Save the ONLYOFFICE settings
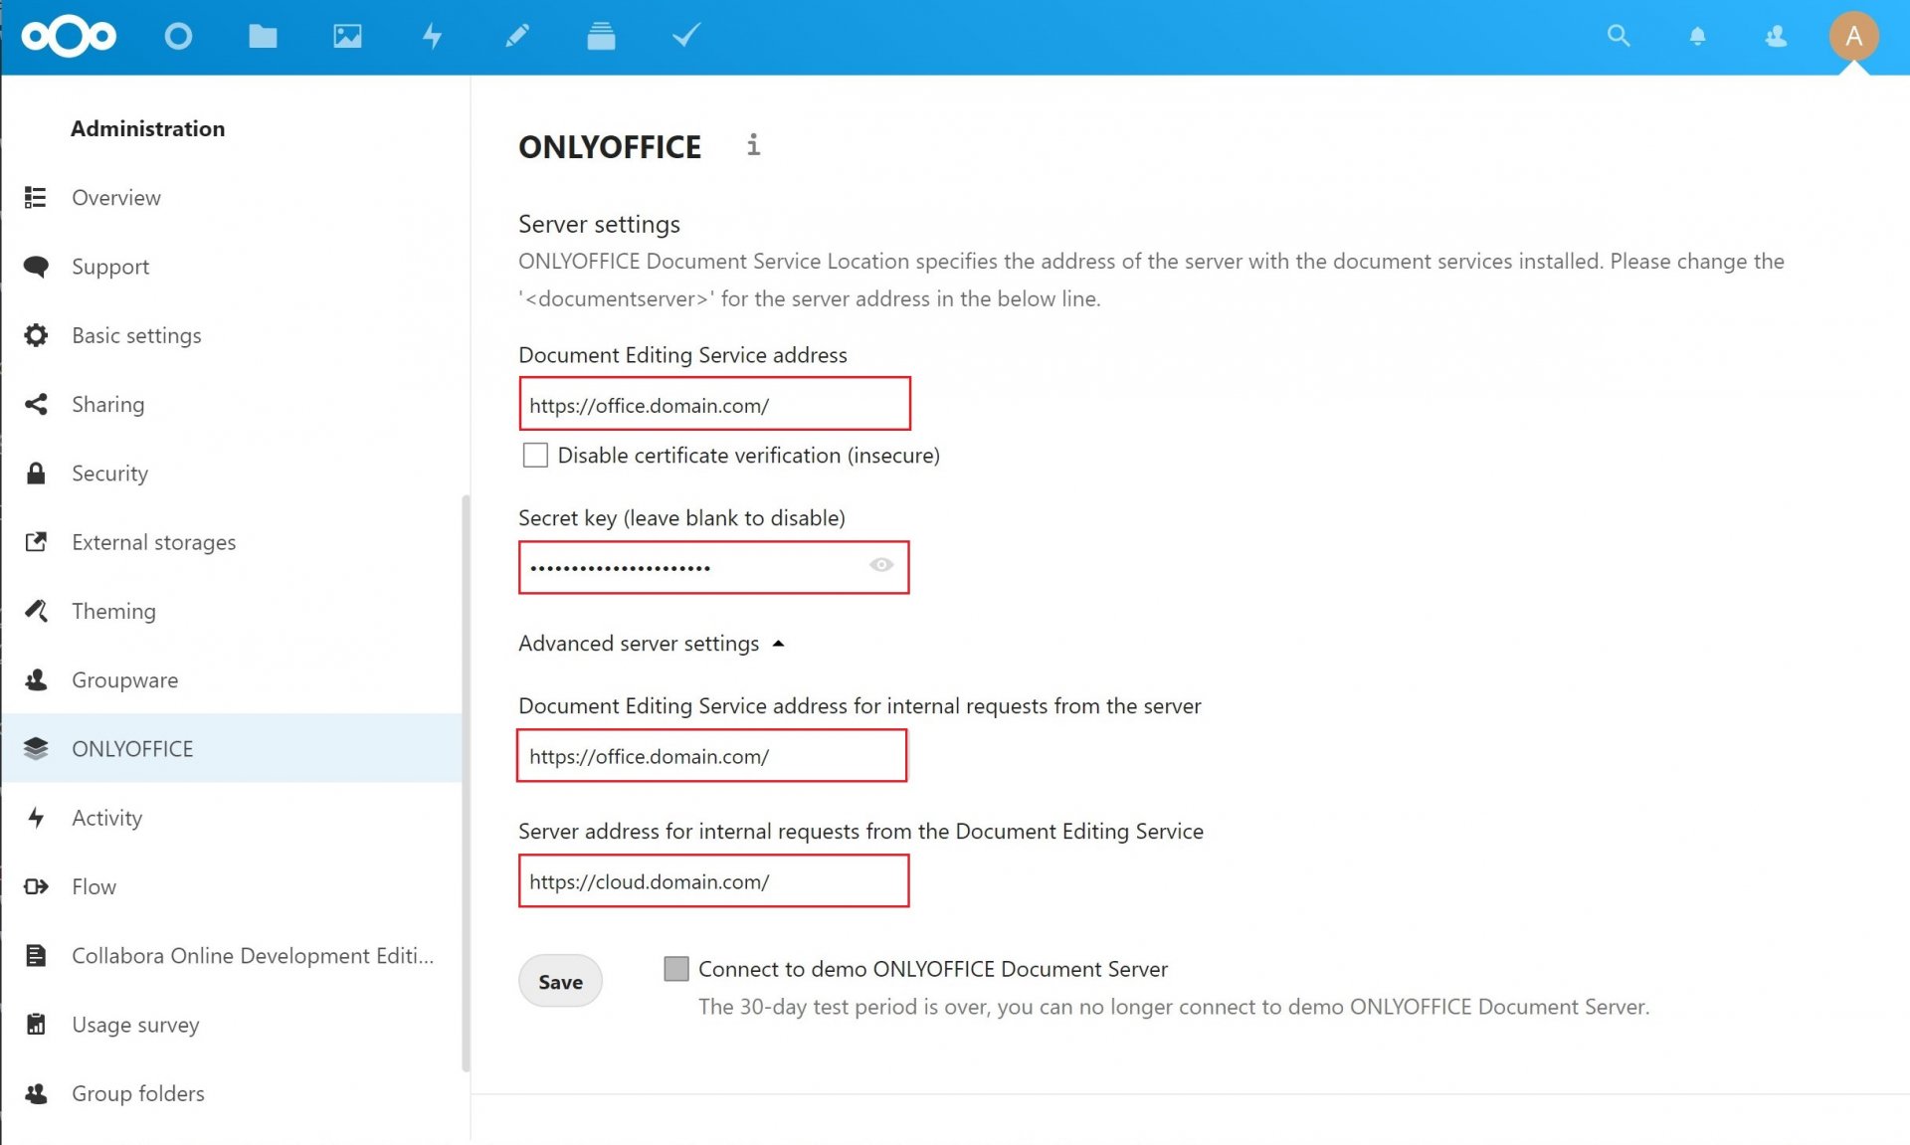Viewport: 1910px width, 1145px height. click(560, 981)
